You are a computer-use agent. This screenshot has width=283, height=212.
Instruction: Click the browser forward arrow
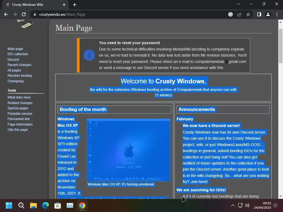(x=15, y=14)
